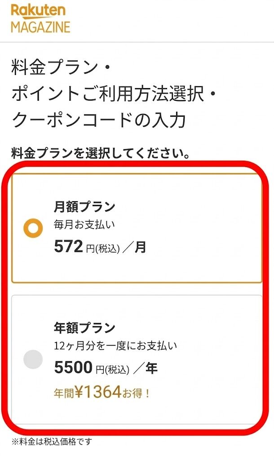This screenshot has height=460, width=274.
Task: Click the ／年 unit beside 5500
Action: click(x=146, y=369)
